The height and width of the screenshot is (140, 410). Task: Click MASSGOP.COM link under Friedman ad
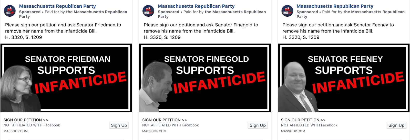coord(16,131)
